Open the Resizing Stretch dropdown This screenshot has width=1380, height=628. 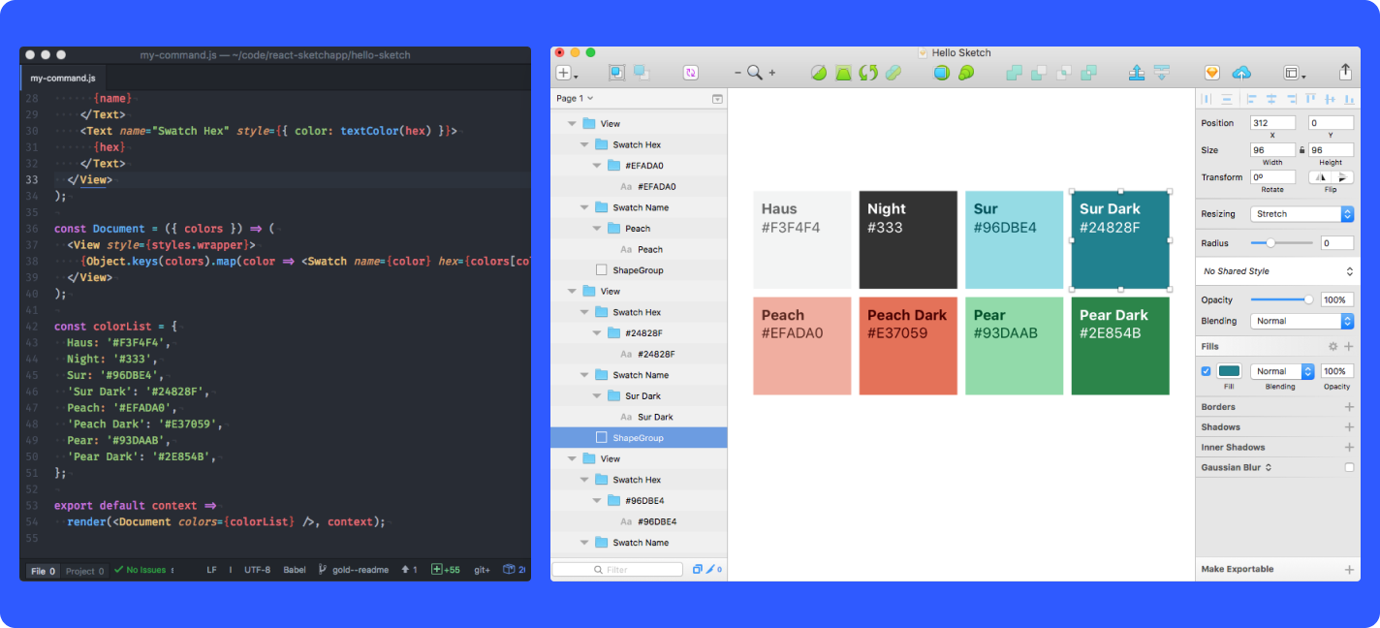(1302, 214)
